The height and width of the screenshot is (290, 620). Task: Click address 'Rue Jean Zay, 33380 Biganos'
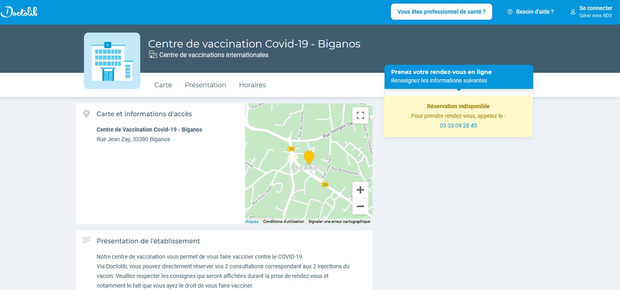coord(133,139)
